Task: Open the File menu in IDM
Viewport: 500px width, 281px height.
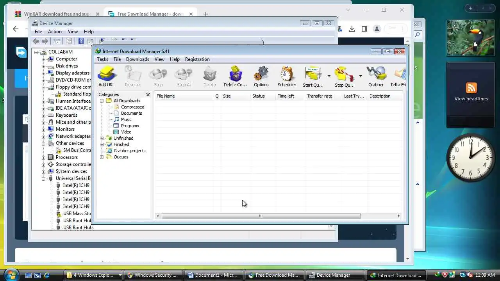Action: pyautogui.click(x=117, y=59)
